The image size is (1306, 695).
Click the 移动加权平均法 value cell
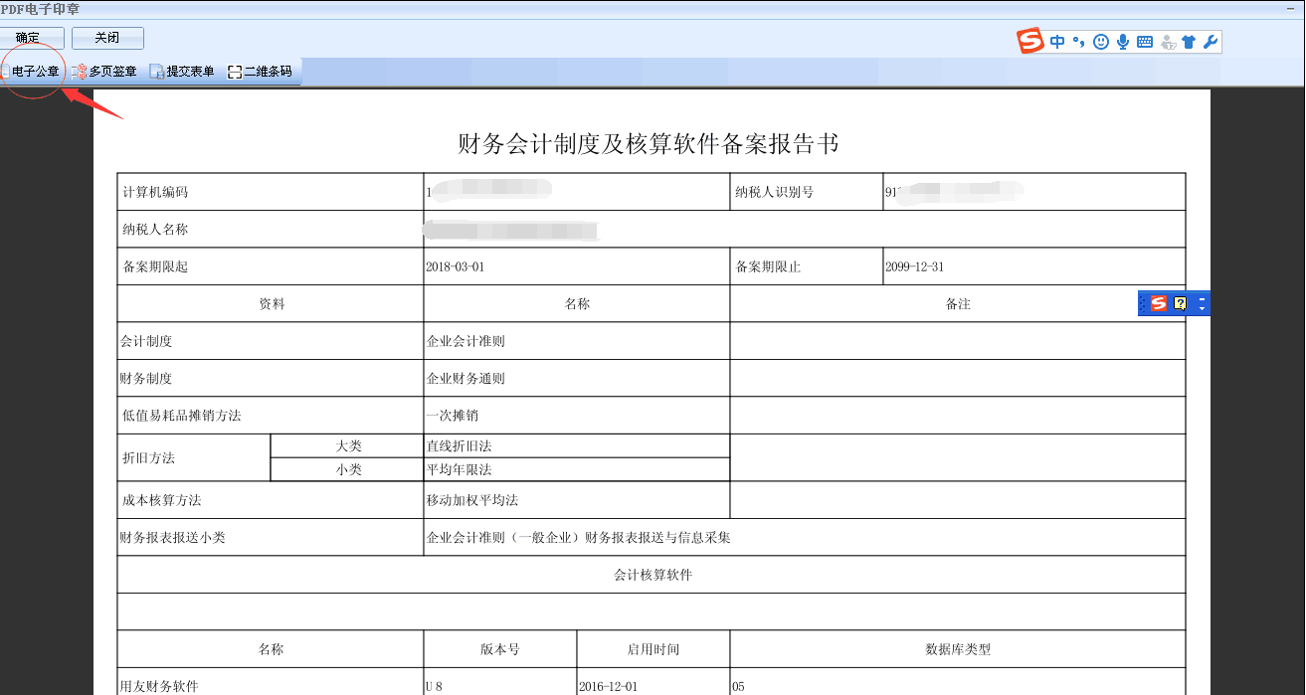(x=577, y=500)
